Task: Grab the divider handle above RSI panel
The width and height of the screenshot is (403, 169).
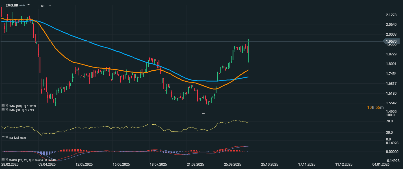Action: click(203, 113)
